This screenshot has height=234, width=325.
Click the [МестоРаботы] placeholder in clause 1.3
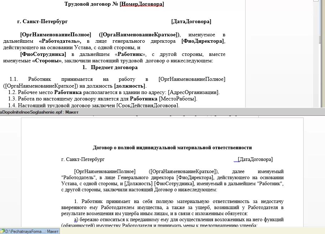coord(177,99)
